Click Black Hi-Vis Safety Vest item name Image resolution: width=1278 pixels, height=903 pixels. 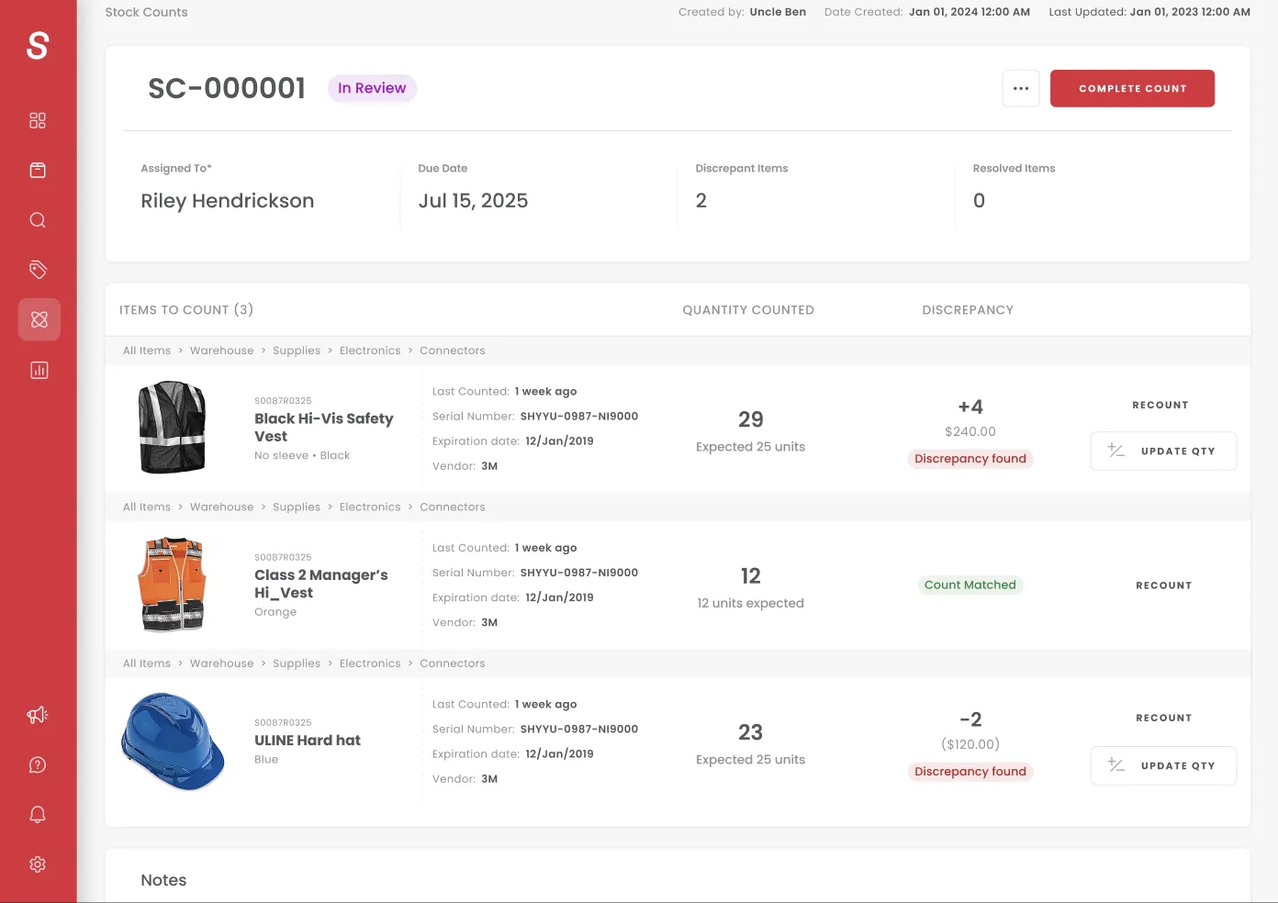[x=324, y=428]
